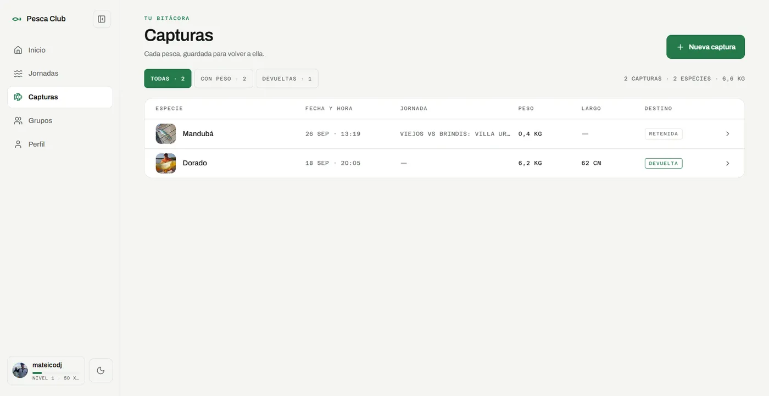Toggle dark mode with the moon button
This screenshot has width=769, height=396.
pos(101,371)
